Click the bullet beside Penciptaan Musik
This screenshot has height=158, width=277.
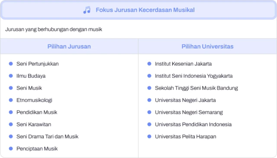[x=11, y=148]
